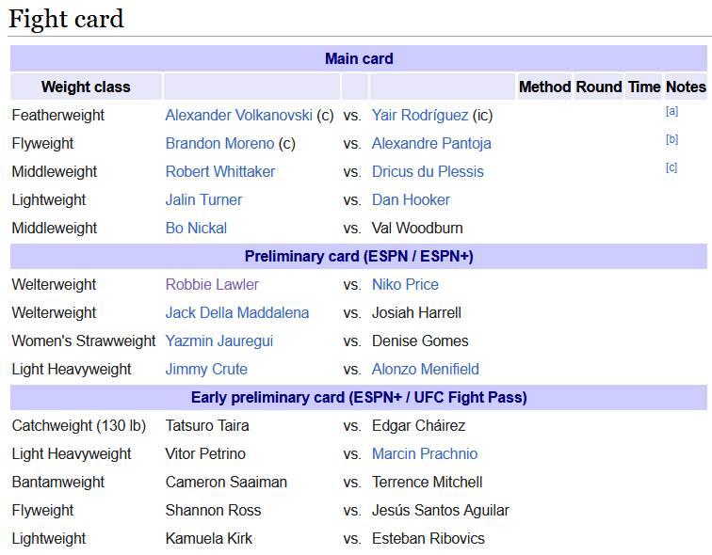Click the Bo Nickal link

tap(196, 228)
